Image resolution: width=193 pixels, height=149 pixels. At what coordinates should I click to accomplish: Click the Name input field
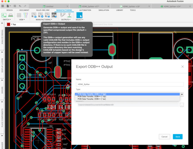[x=130, y=84]
